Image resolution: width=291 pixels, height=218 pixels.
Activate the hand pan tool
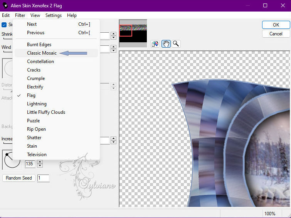click(x=166, y=44)
